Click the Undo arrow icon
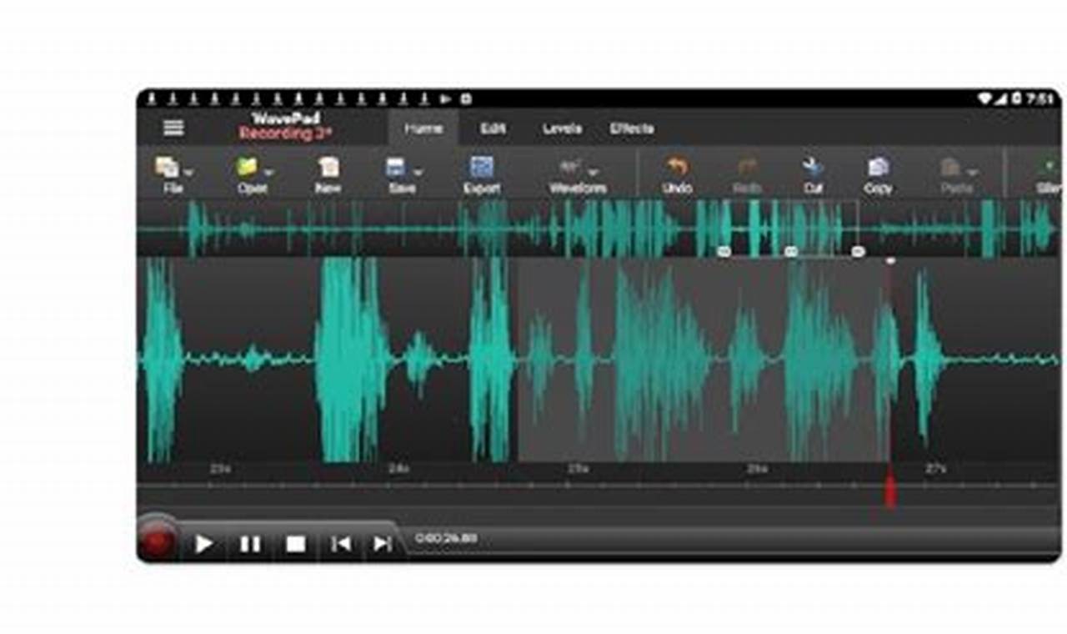The image size is (1067, 634). tap(677, 167)
